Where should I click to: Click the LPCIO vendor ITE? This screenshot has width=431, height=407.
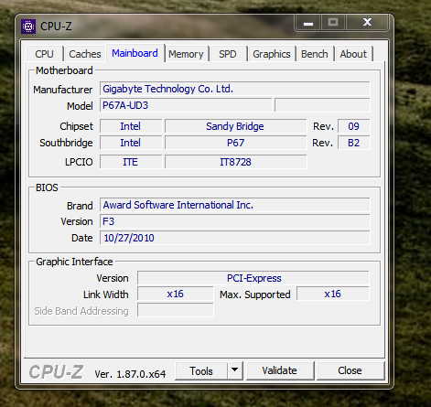pyautogui.click(x=131, y=162)
